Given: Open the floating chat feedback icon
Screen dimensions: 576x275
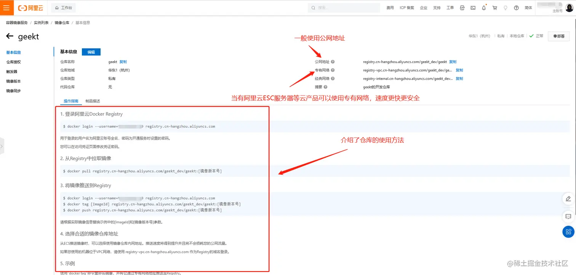Looking at the screenshot, I should coord(568,217).
